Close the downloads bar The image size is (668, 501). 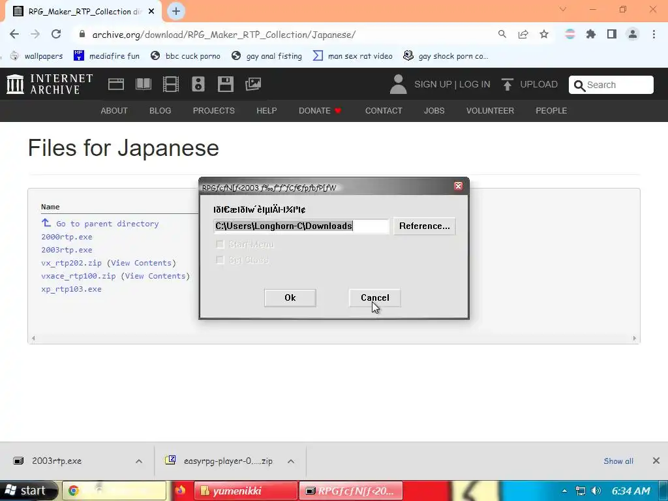click(x=656, y=461)
